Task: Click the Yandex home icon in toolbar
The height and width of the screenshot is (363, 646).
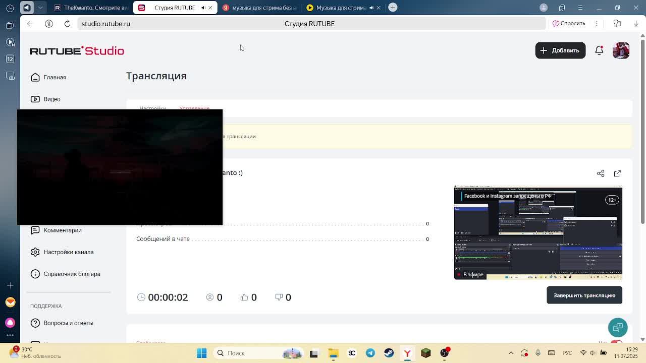Action: click(49, 24)
